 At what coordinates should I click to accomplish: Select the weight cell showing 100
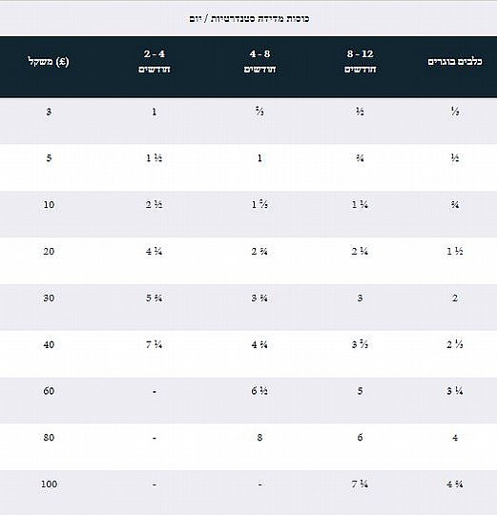49,484
